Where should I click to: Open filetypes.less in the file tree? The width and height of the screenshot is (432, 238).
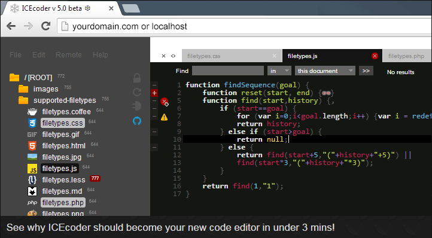coord(63,180)
